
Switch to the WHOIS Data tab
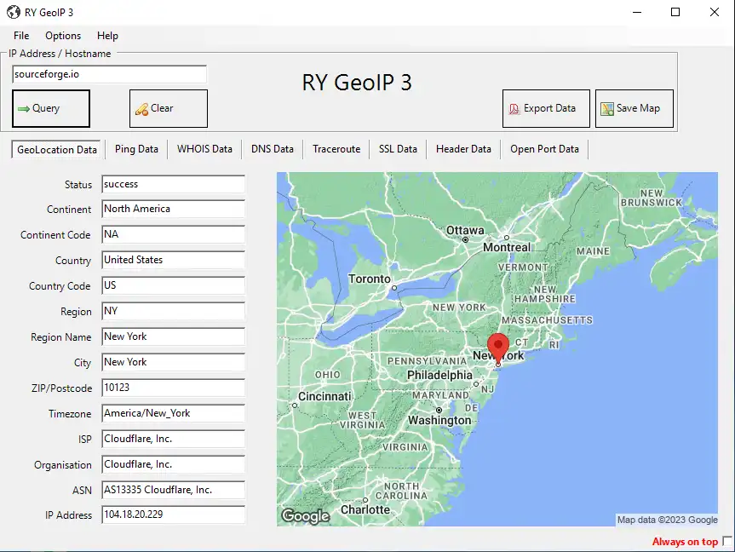[204, 149]
